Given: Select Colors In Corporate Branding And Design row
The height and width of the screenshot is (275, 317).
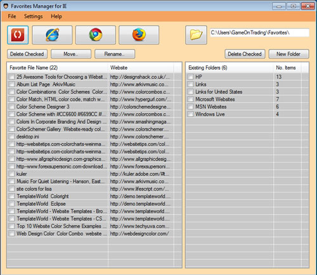Looking at the screenshot, I should click(x=94, y=122).
